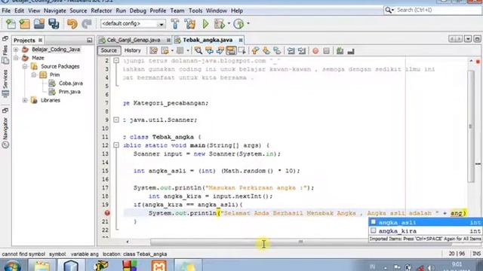
Task: Jump to Previous Bookmark icon
Action: click(255, 50)
